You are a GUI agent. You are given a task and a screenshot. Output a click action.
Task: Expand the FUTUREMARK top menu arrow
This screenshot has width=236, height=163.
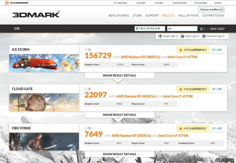[x=130, y=3]
